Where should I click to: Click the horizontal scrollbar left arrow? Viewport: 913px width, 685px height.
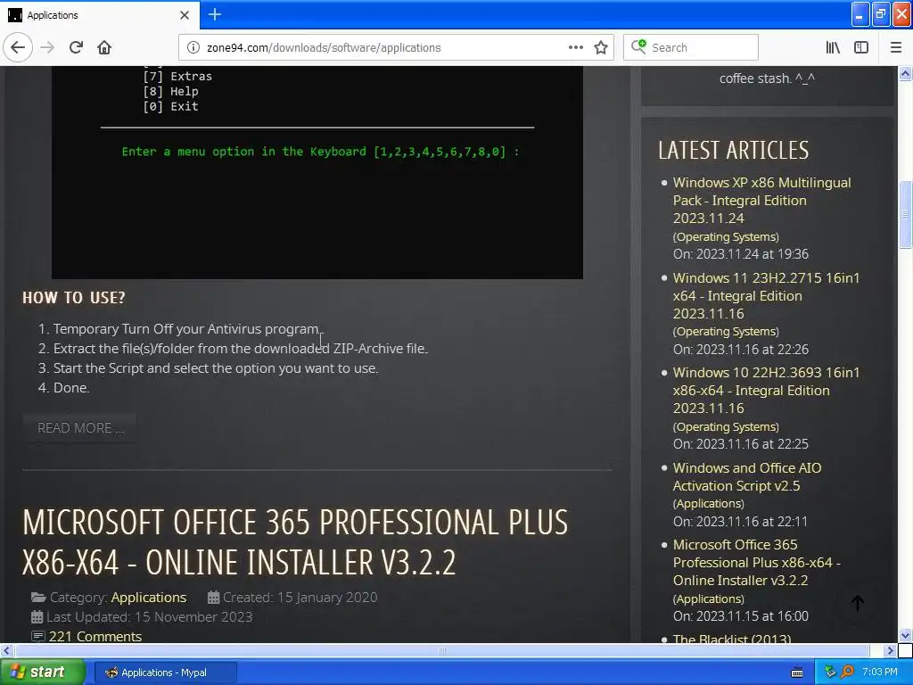pos(6,650)
